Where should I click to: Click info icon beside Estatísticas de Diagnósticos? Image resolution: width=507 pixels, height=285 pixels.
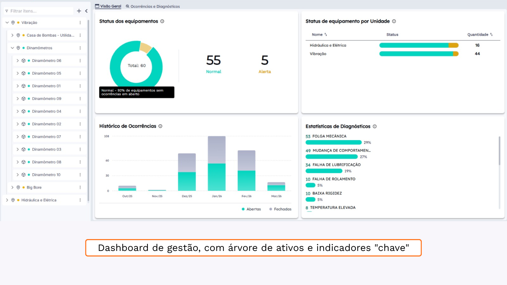(x=374, y=126)
